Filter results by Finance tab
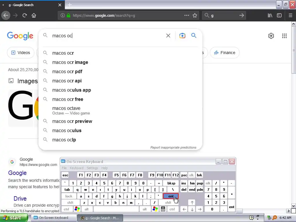The image size is (296, 222). (225, 53)
